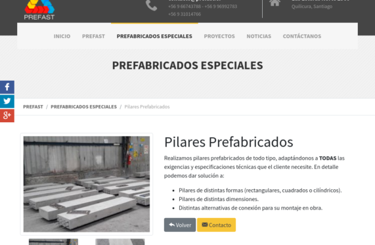Click the phone numbers +56 9 66743788 line
The width and height of the screenshot is (375, 245).
tap(202, 7)
